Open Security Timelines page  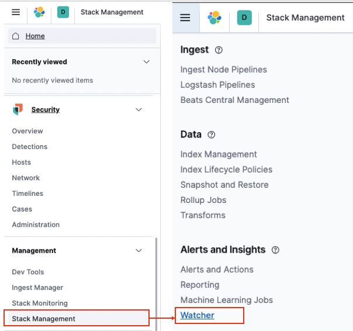pos(27,194)
